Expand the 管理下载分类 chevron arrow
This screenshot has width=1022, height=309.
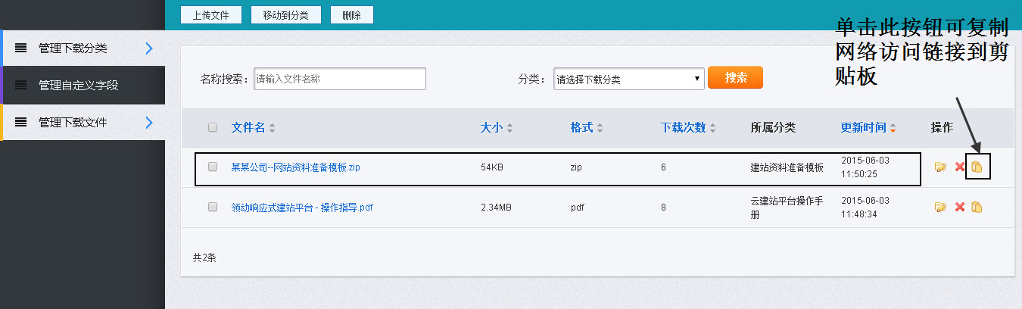(149, 48)
